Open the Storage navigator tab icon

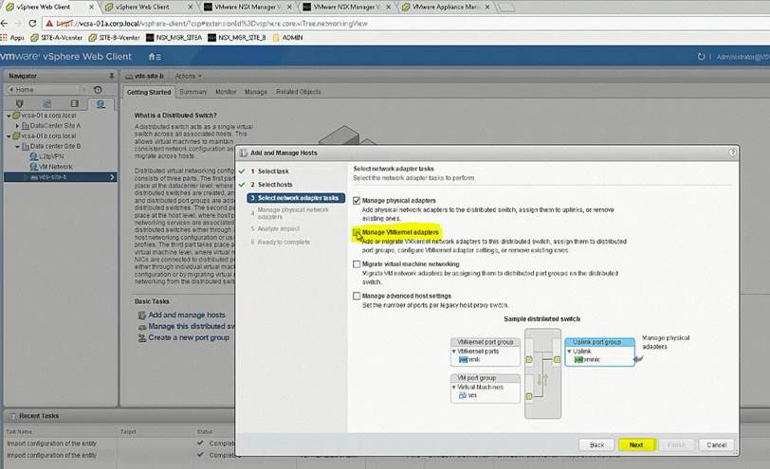pos(72,103)
